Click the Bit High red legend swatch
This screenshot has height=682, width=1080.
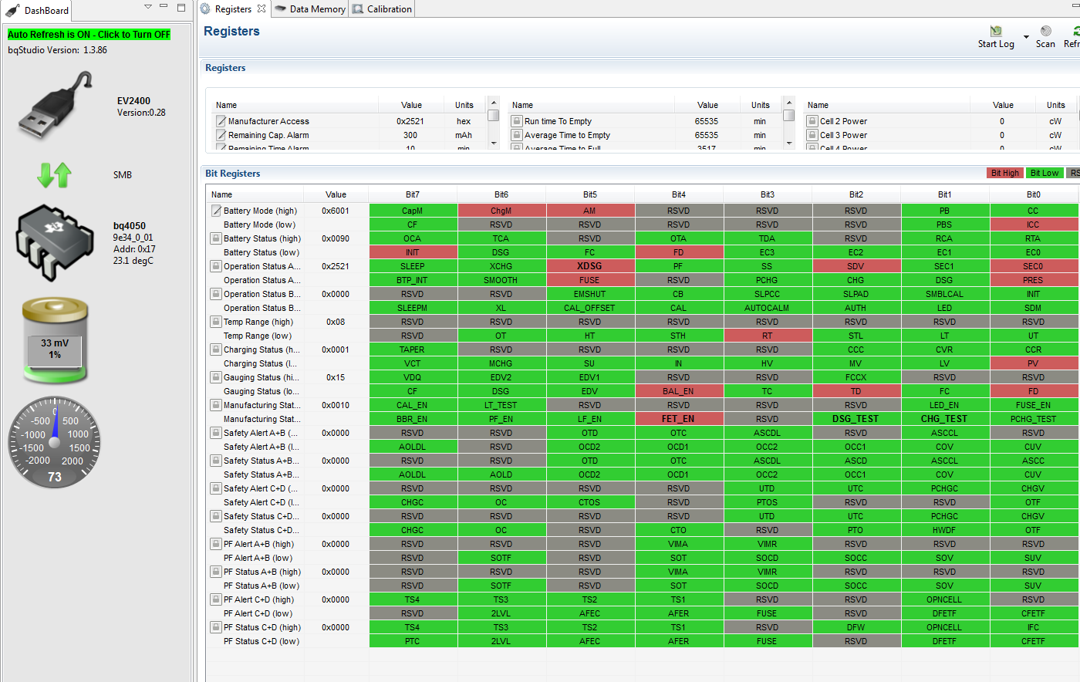click(x=1005, y=173)
